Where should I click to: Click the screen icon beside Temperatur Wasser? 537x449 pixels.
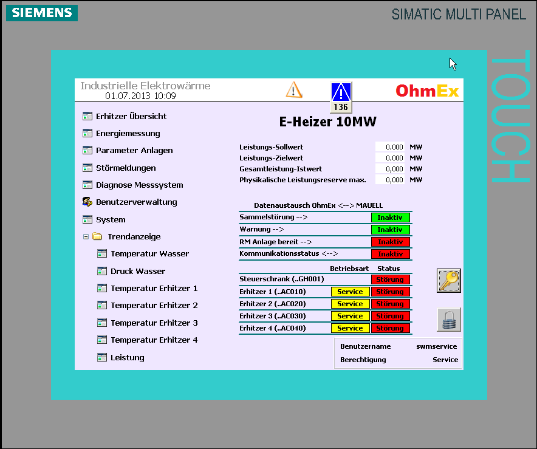point(102,253)
